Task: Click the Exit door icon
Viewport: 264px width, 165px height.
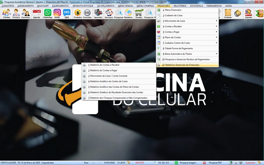Action: coord(259,14)
